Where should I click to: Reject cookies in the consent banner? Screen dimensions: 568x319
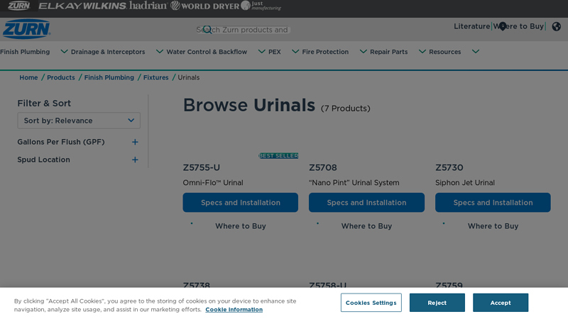437,303
